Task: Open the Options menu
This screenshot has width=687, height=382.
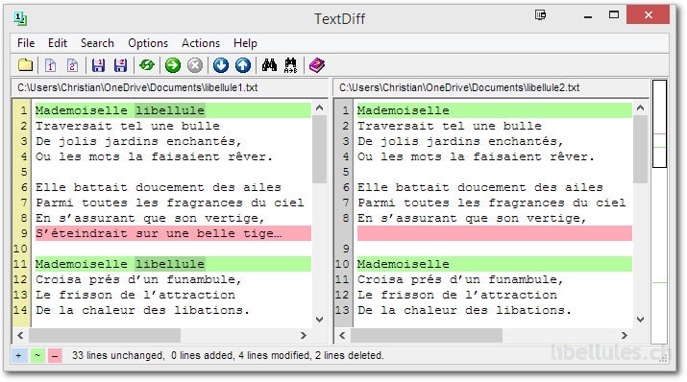Action: (148, 43)
